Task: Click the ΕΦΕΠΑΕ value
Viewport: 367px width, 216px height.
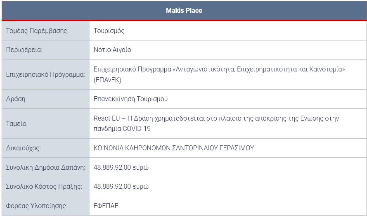Action: (106, 206)
